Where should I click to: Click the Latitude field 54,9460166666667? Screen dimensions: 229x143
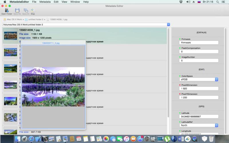tap(199, 117)
